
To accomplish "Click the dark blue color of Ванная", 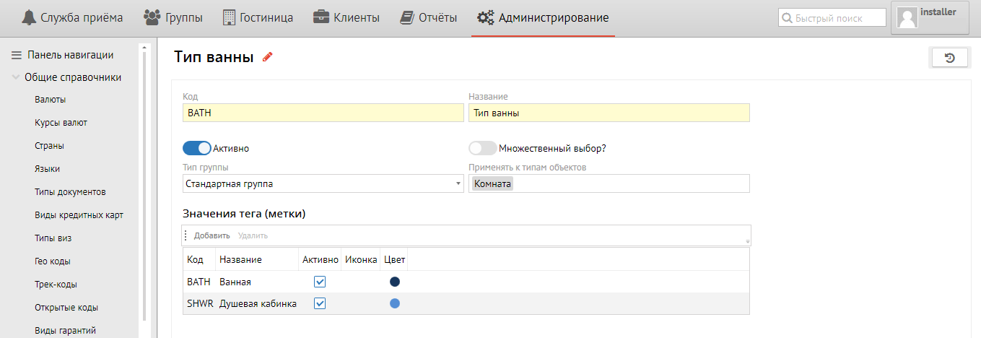I will (395, 282).
